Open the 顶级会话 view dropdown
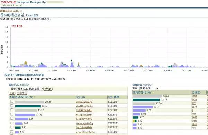The height and width of the screenshot is (135, 208). [x=149, y=88]
